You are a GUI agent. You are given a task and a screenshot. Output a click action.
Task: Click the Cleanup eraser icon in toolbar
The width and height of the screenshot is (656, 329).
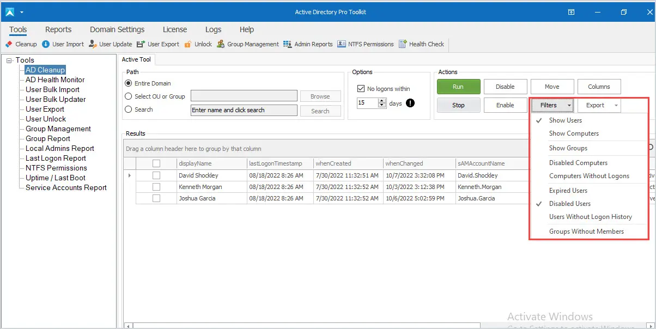[x=9, y=44]
